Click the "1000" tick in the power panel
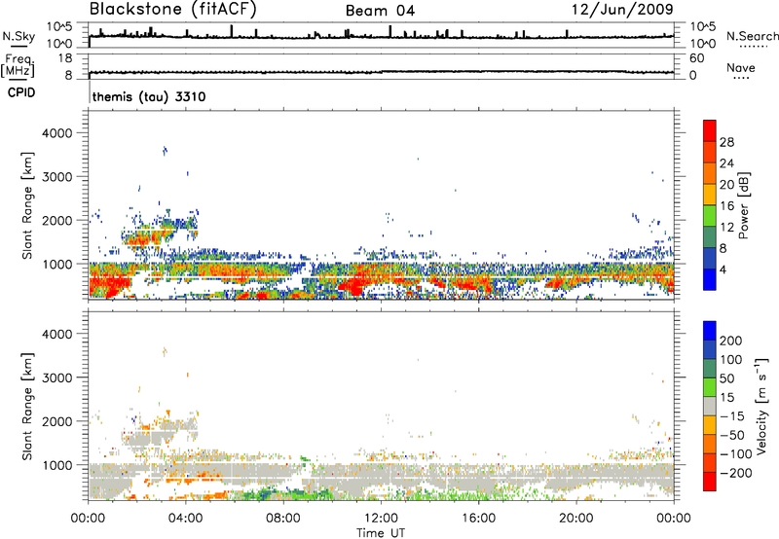The image size is (779, 539). click(x=57, y=264)
